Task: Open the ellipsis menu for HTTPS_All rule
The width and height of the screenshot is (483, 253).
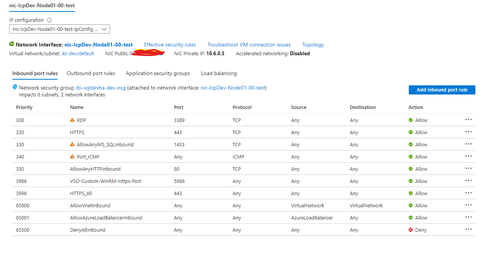Action: (468, 193)
